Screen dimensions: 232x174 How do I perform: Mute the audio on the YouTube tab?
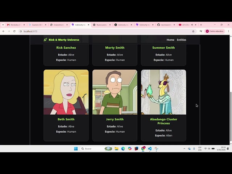click(192, 25)
